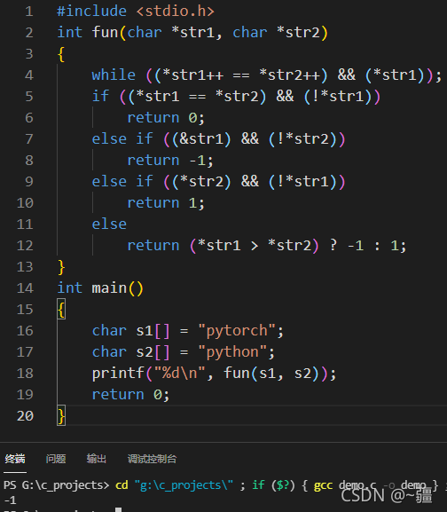Click the 'while' keyword on line 4
447x512 pixels.
pos(114,75)
